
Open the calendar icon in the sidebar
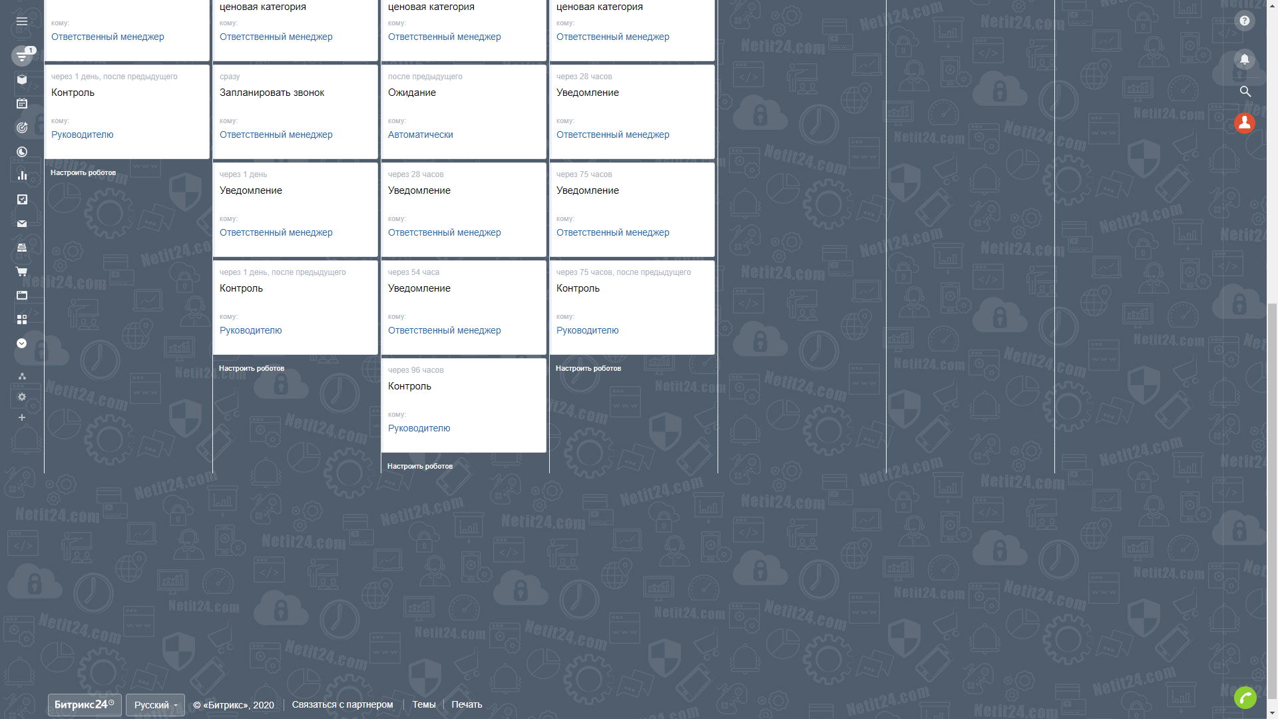coord(22,103)
